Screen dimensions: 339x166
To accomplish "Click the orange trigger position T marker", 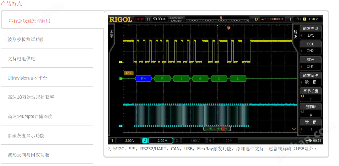I will (229, 28).
